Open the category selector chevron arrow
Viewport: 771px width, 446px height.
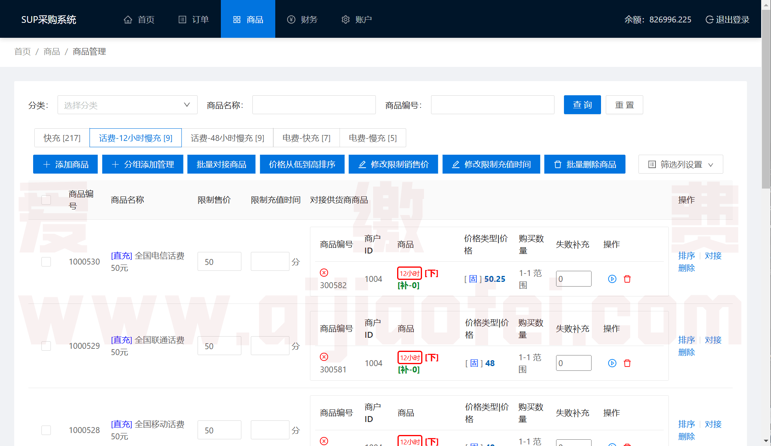pyautogui.click(x=186, y=105)
